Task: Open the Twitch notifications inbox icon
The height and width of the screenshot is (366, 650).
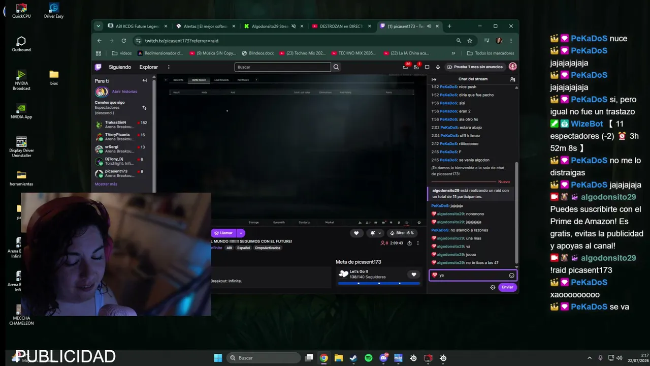Action: [x=406, y=67]
